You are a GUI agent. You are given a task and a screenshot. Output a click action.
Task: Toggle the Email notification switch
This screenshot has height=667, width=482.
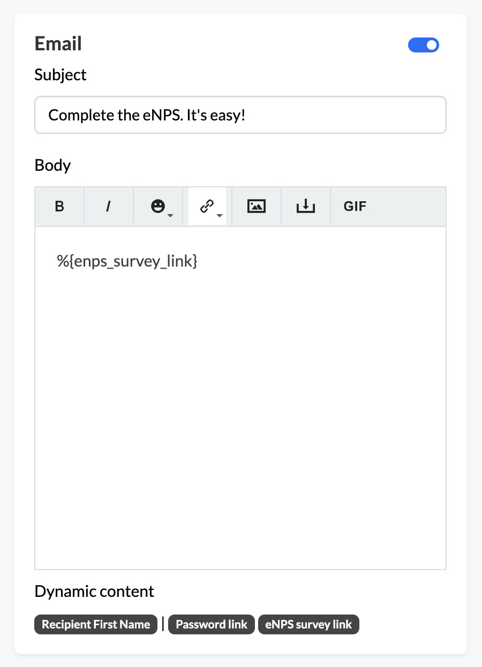pos(424,45)
